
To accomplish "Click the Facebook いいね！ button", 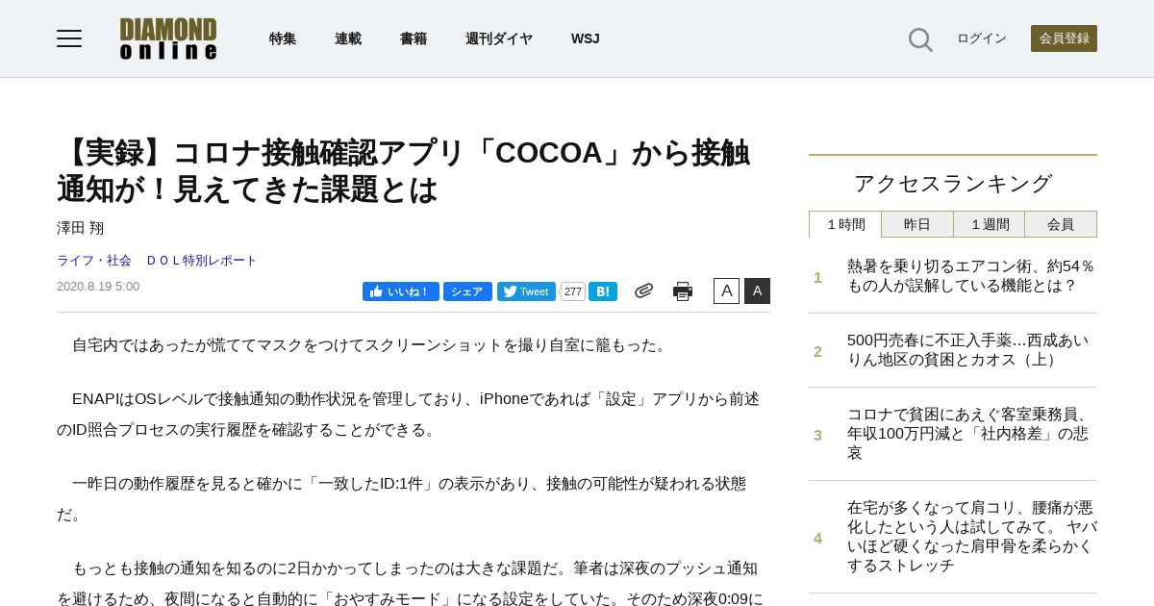I will (x=401, y=291).
